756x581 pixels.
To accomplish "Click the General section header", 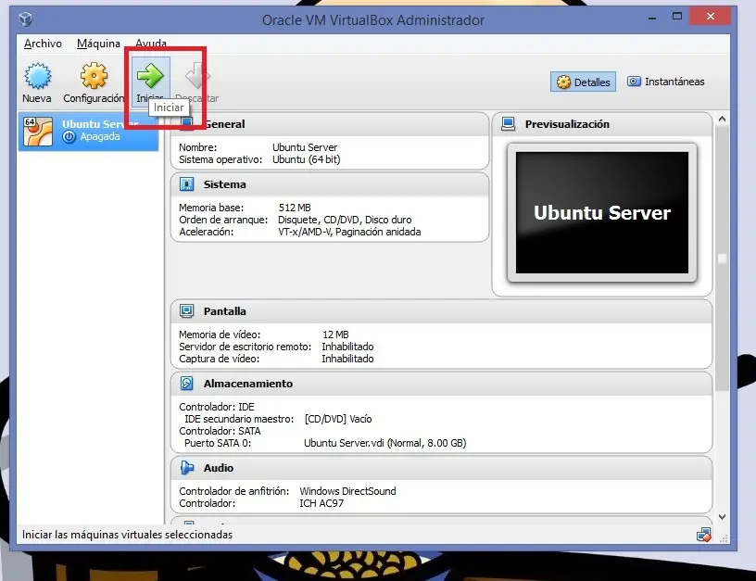I will (x=330, y=124).
